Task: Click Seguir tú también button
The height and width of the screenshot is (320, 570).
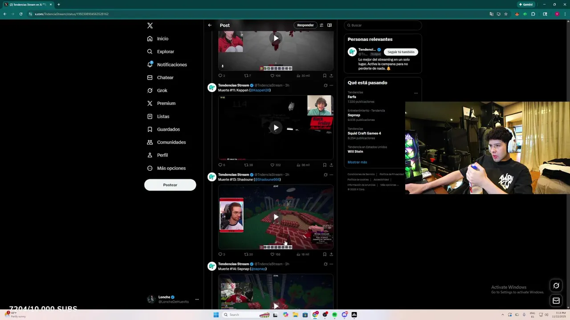Action: (401, 52)
